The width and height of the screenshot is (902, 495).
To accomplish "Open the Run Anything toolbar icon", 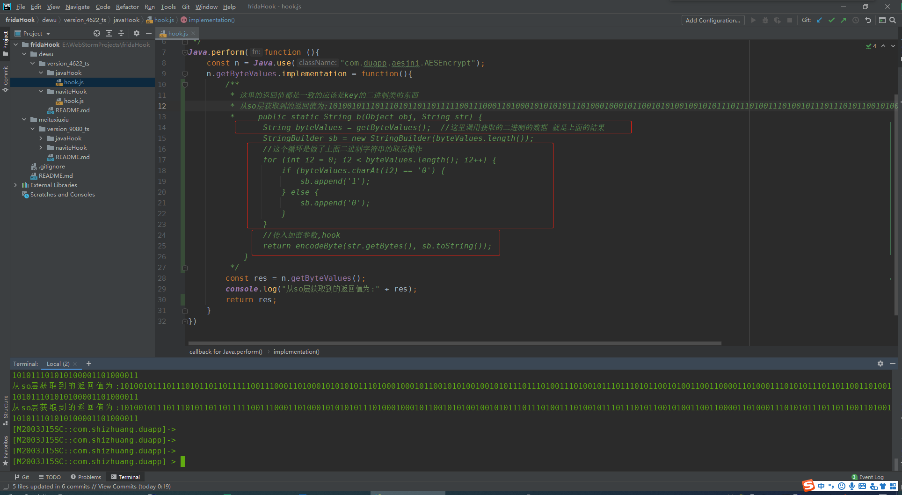I will 882,20.
